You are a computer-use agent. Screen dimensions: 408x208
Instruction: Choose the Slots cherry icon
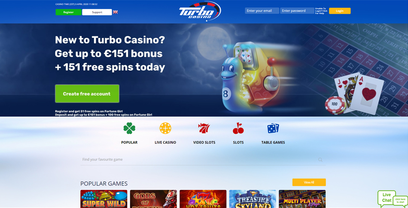click(238, 128)
